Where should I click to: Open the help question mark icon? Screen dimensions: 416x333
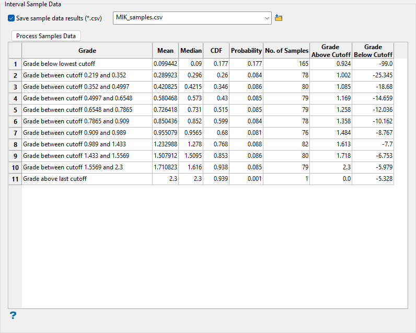point(13,315)
